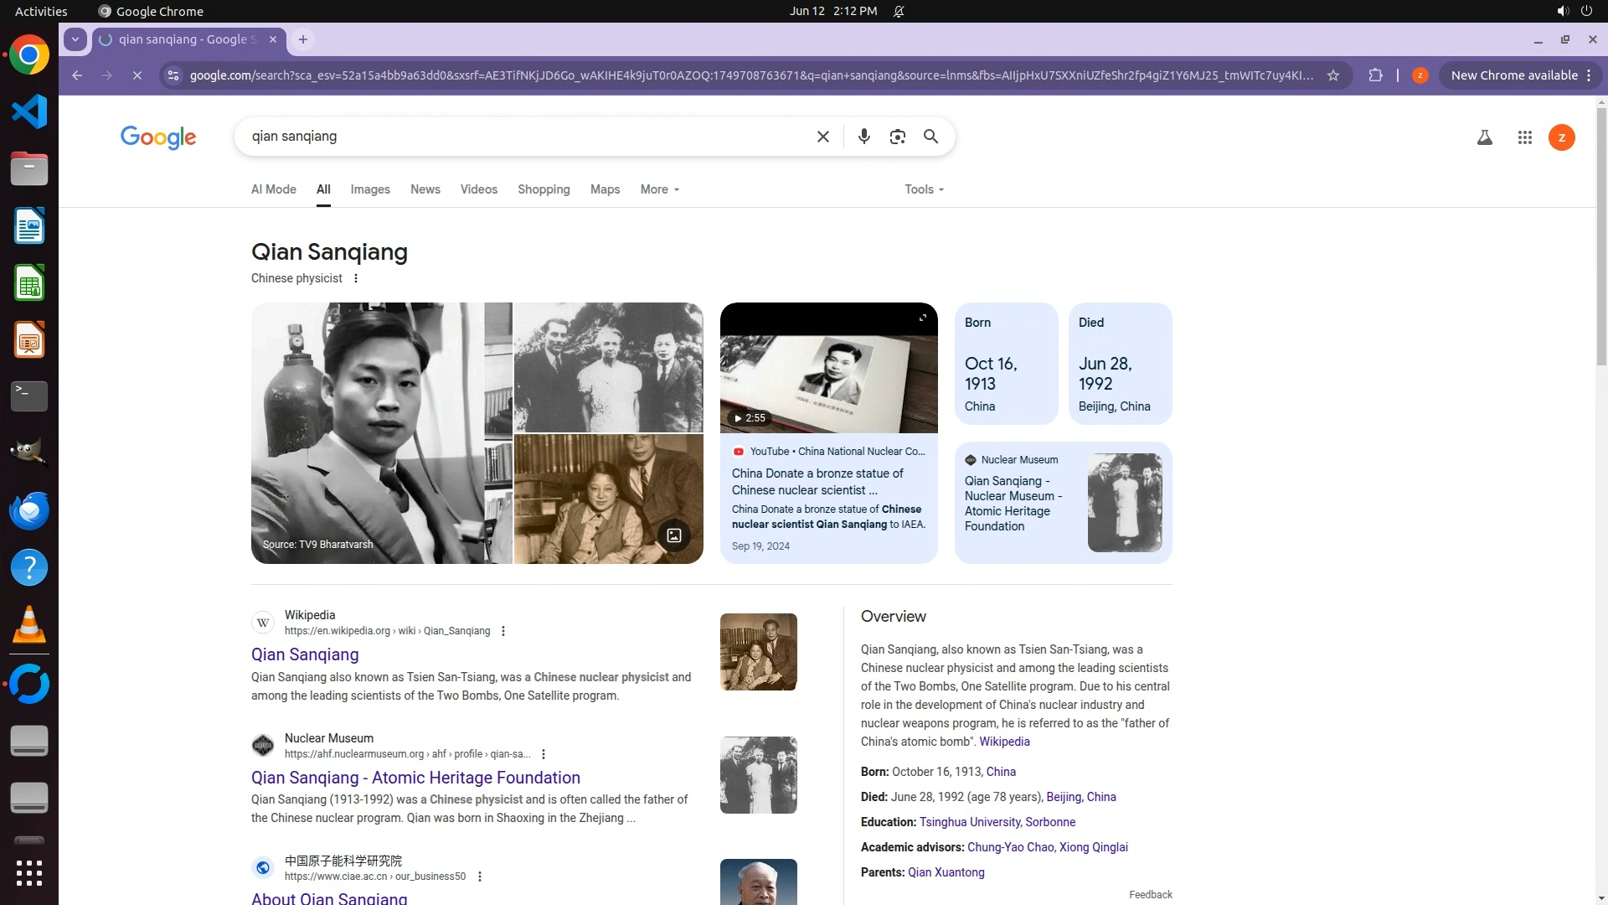Click the voice search microphone icon
The width and height of the screenshot is (1608, 905).
(x=863, y=137)
